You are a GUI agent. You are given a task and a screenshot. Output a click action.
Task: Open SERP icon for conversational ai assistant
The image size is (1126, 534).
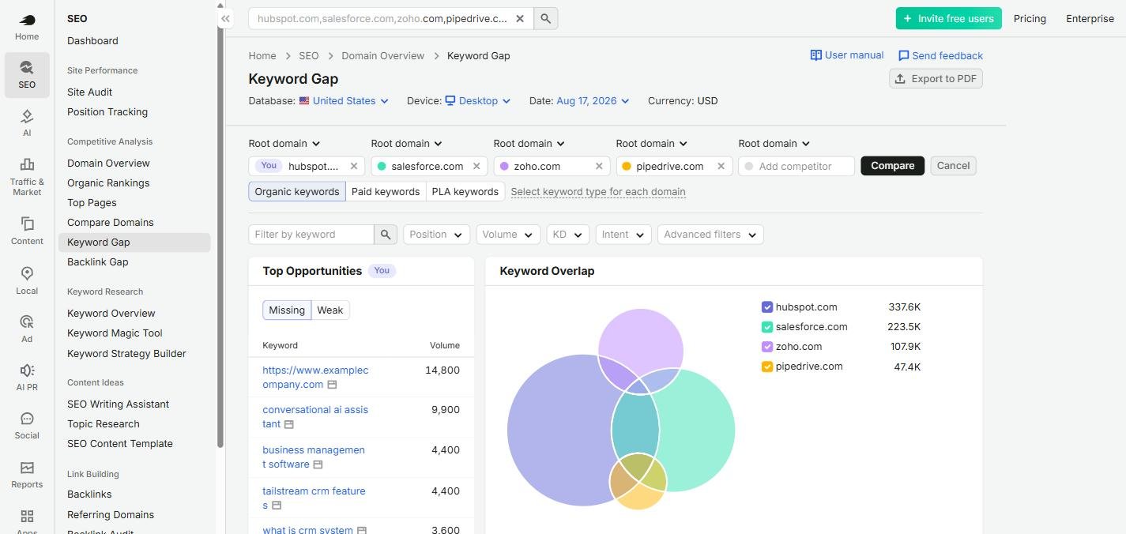point(289,425)
